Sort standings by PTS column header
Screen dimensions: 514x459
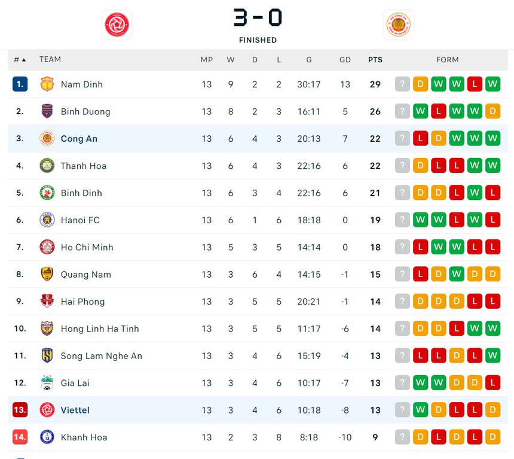[x=375, y=60]
